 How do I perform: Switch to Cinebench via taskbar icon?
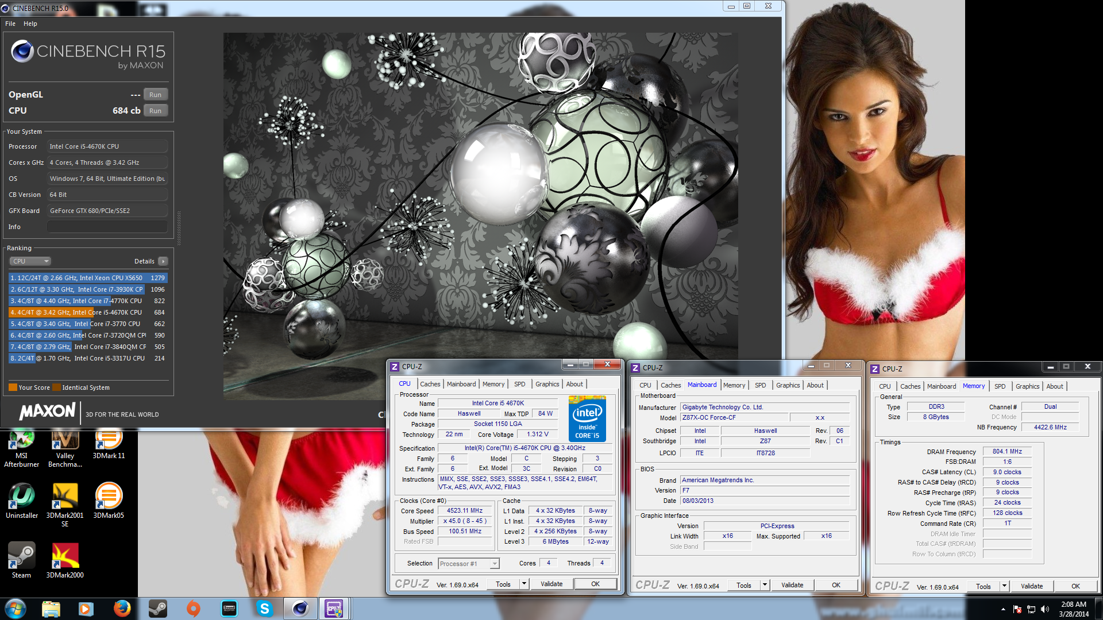300,609
